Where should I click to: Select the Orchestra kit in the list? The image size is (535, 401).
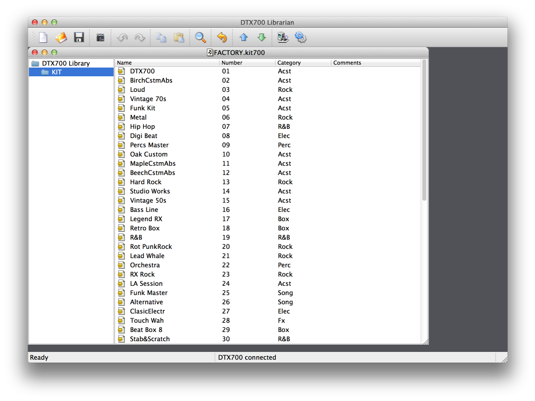tap(145, 265)
